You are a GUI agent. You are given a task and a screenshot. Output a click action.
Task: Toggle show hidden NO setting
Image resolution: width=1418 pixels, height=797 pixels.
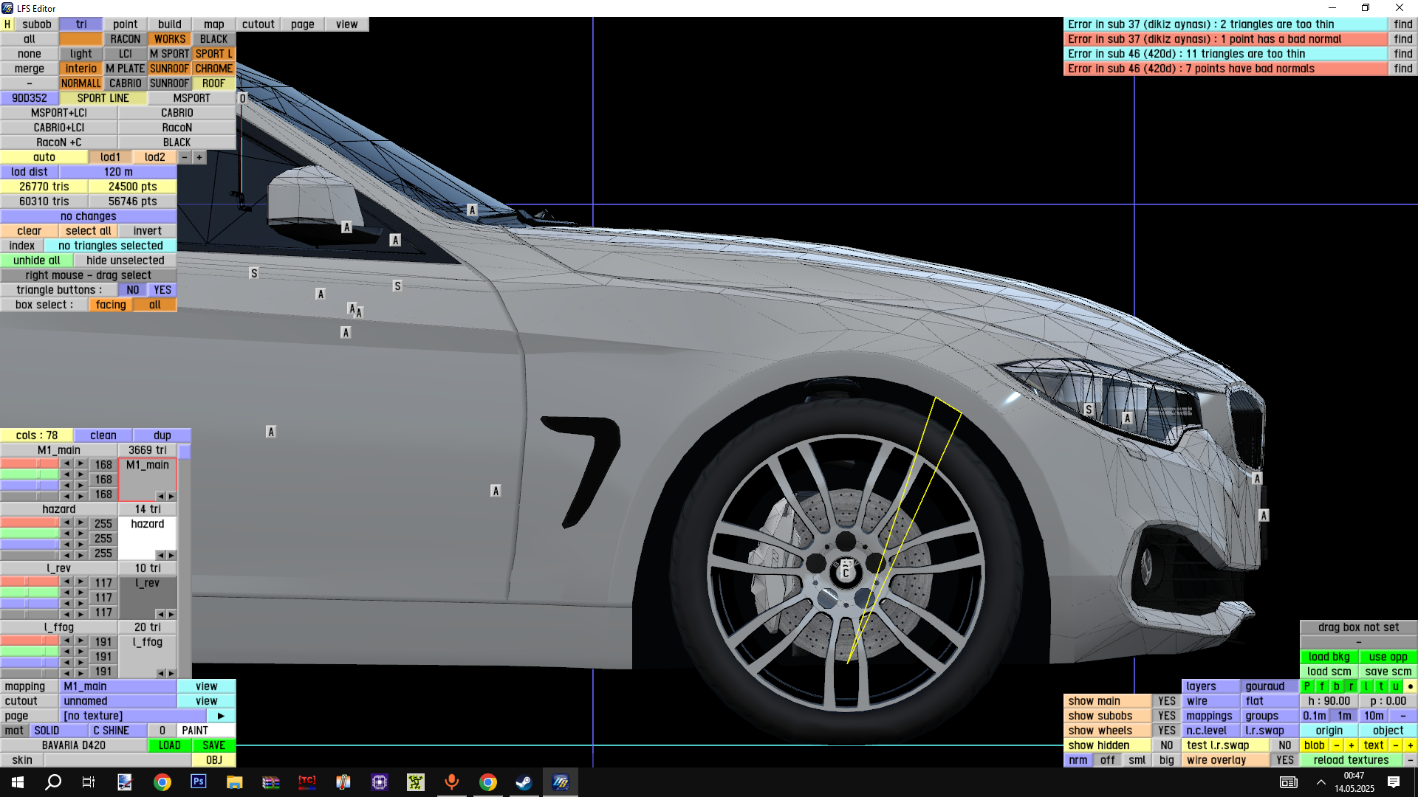1166,745
